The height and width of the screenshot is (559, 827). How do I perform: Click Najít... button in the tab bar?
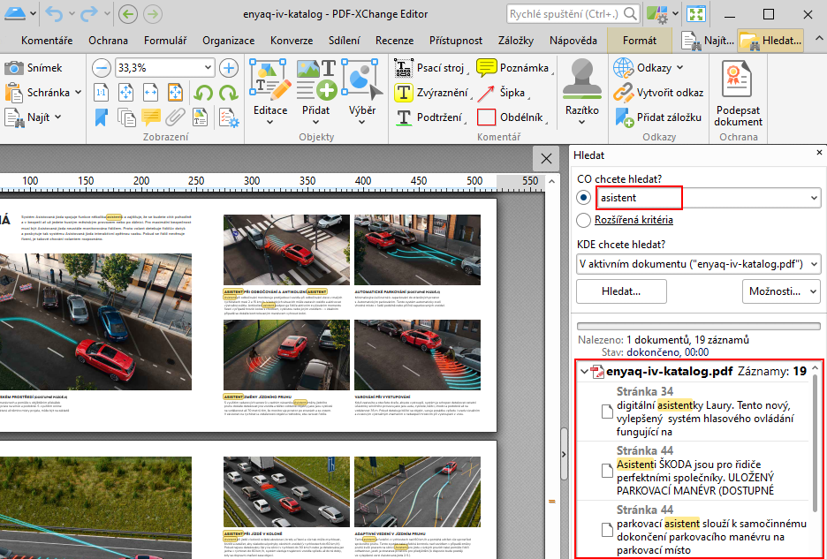coord(708,41)
